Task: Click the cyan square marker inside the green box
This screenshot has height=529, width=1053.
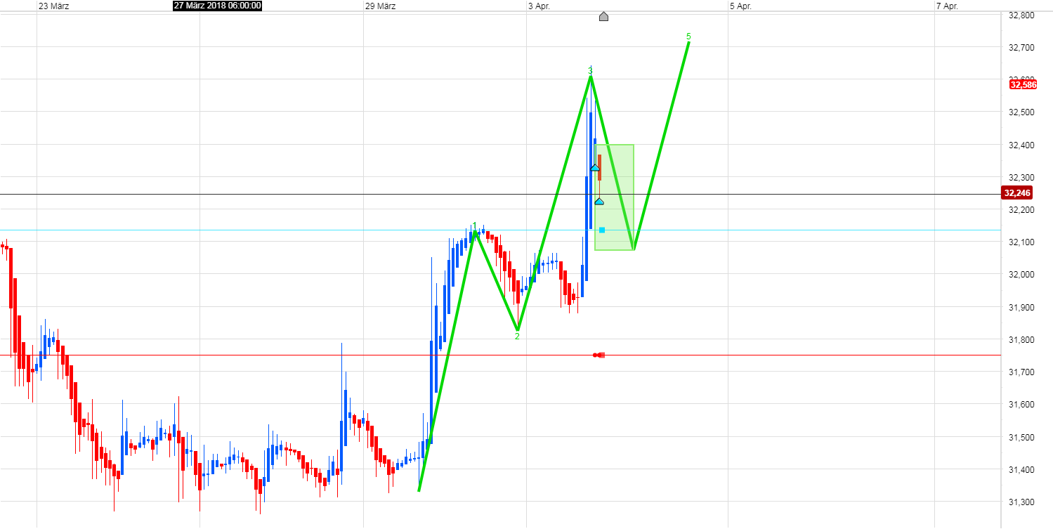Action: 601,229
